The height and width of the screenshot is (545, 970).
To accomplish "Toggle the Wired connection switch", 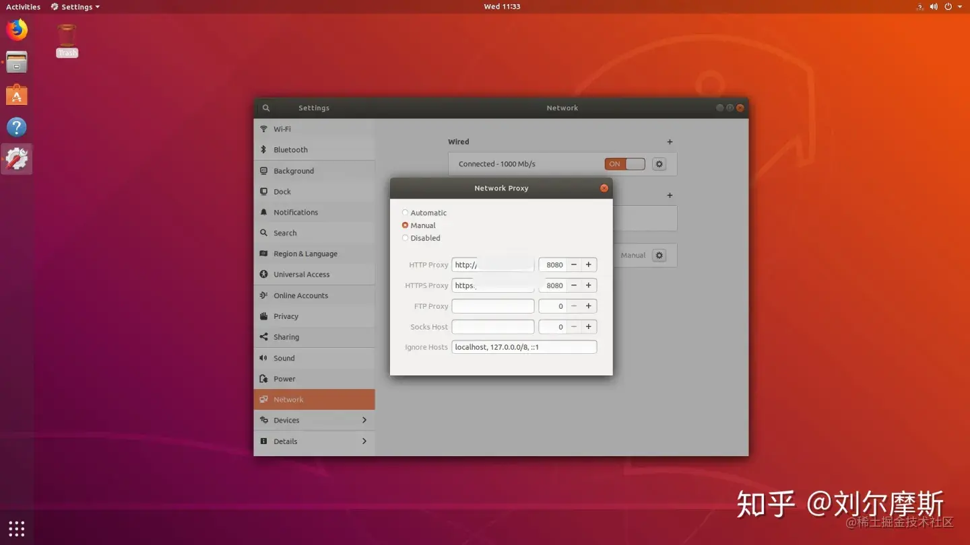I will tap(625, 164).
